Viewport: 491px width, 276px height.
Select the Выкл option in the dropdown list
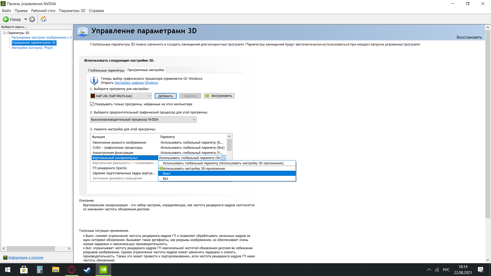(x=166, y=174)
